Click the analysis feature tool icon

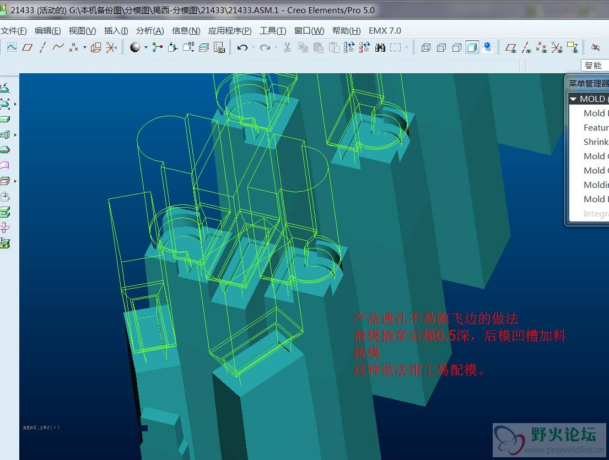click(96, 47)
